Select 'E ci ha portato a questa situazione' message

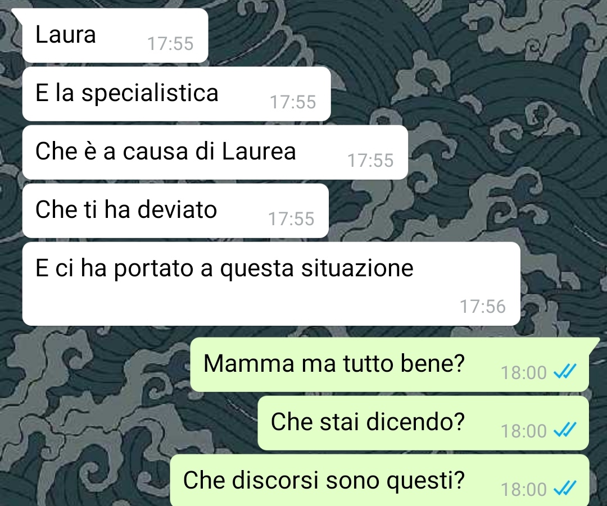click(x=271, y=284)
